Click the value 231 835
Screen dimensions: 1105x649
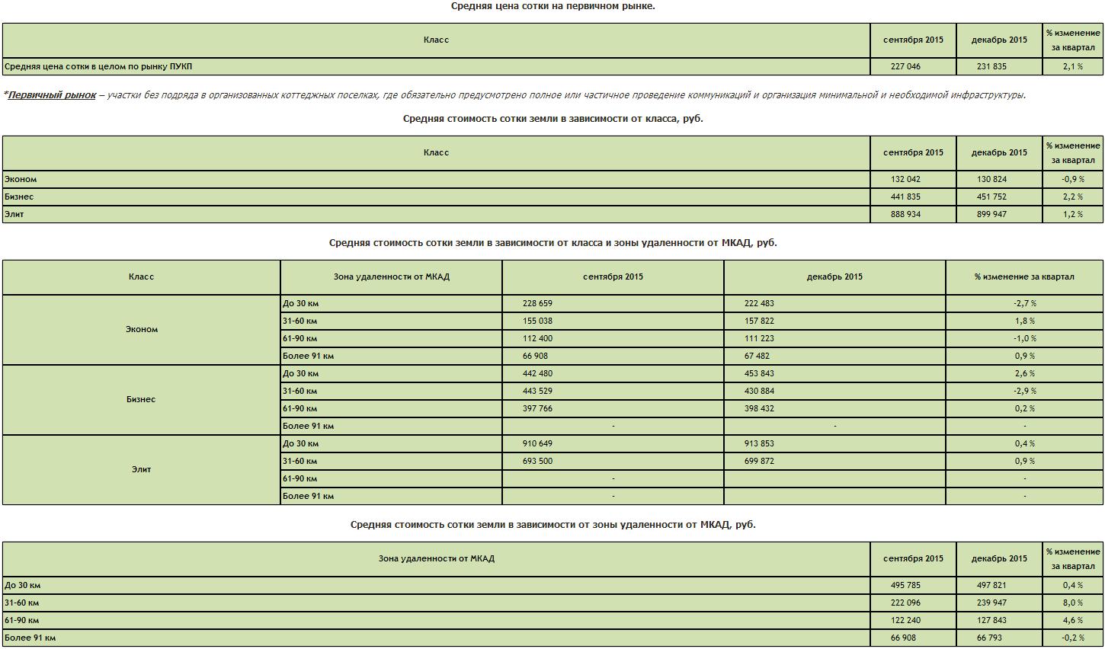[x=991, y=66]
